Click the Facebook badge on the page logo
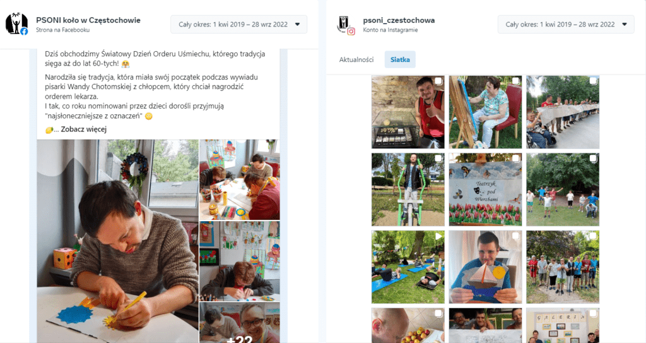Screen dimensions: 646x343 tap(24, 32)
